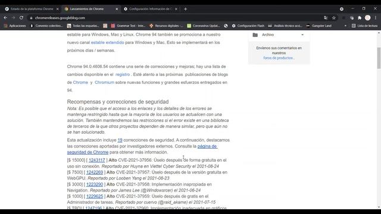381x214 pixels.
Task: Click the padlock site info icon
Action: click(31, 18)
